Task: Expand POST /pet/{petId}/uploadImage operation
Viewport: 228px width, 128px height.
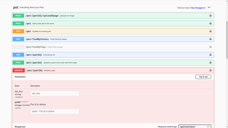Action: click(x=113, y=16)
